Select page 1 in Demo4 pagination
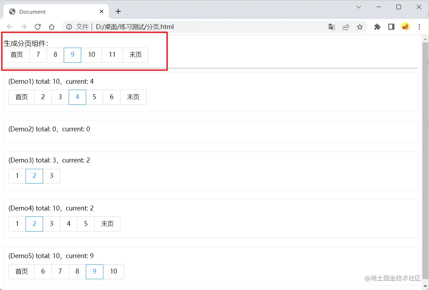Screen dimensions: 429x290 click(17, 224)
